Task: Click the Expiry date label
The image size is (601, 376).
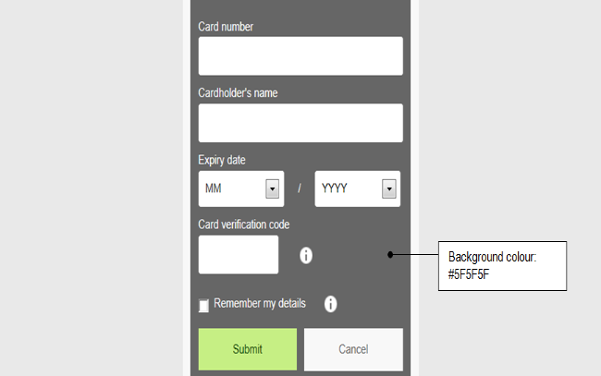Action: [x=222, y=160]
